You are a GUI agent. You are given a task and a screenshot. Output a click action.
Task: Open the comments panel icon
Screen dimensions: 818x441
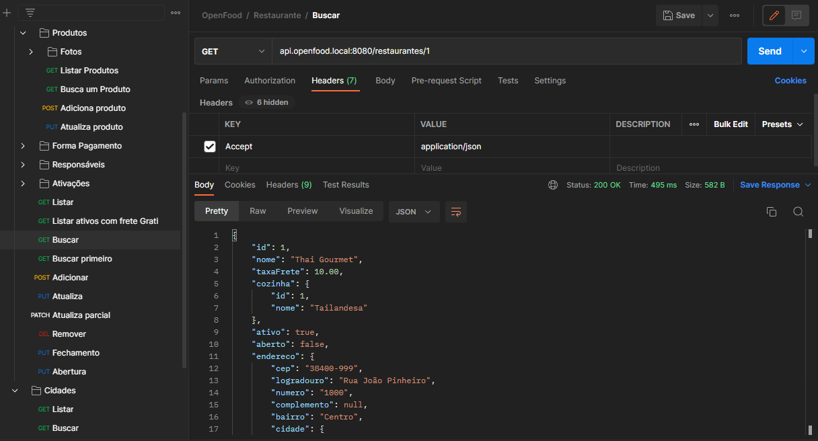tap(796, 15)
